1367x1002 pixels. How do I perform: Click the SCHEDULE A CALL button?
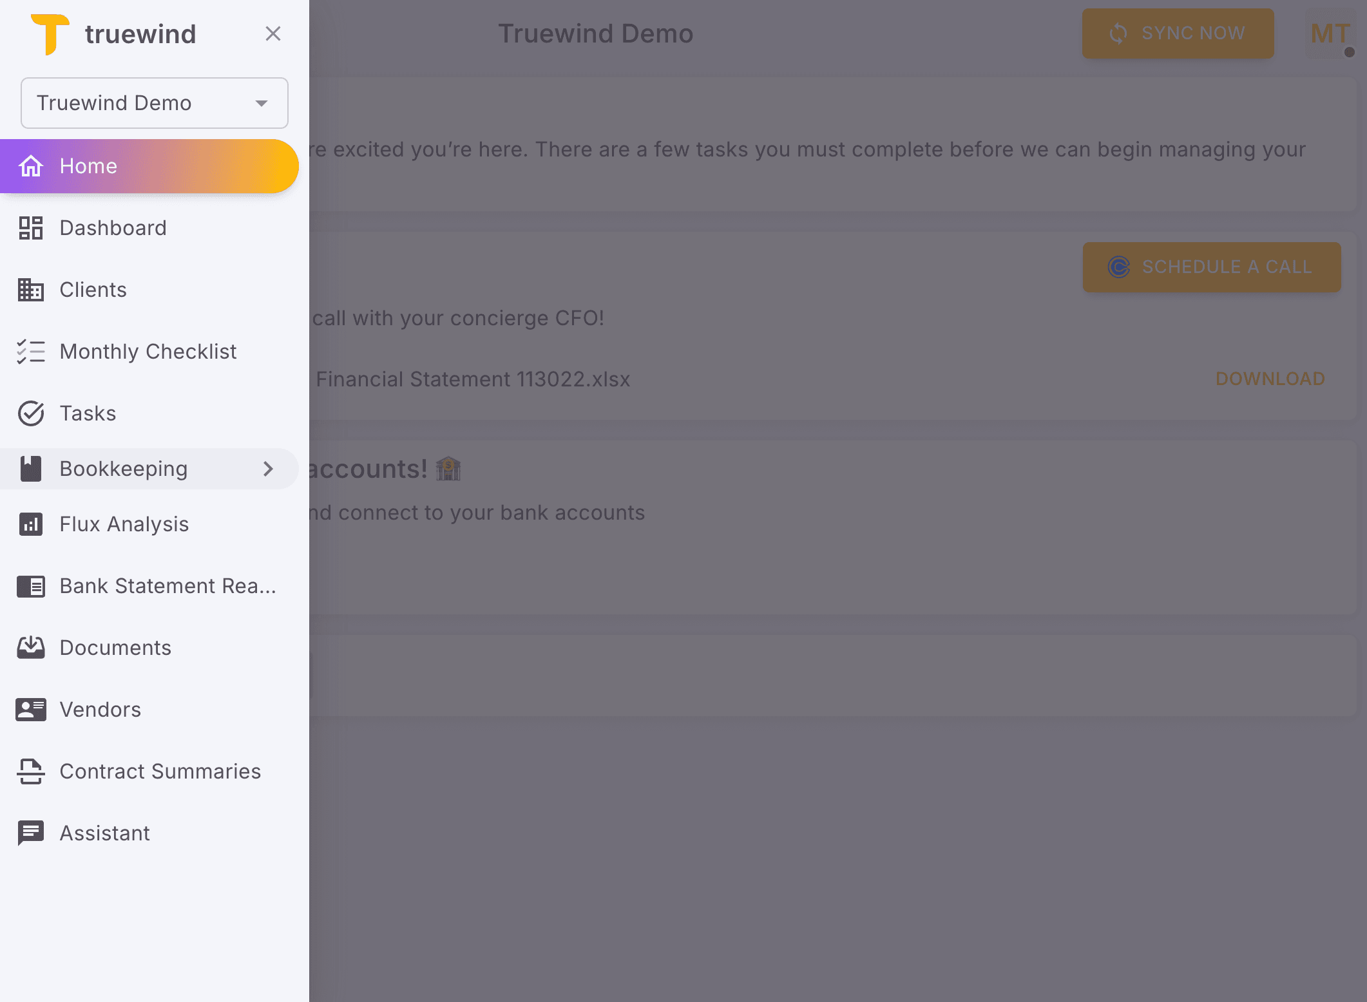click(x=1212, y=266)
